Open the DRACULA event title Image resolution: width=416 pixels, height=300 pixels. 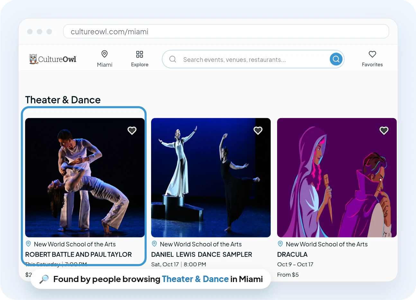pyautogui.click(x=292, y=254)
